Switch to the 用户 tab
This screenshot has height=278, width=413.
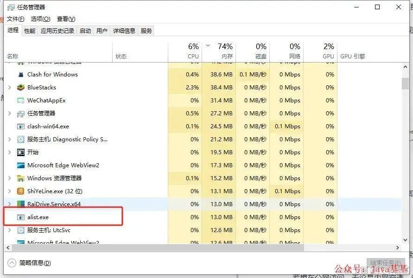point(102,31)
